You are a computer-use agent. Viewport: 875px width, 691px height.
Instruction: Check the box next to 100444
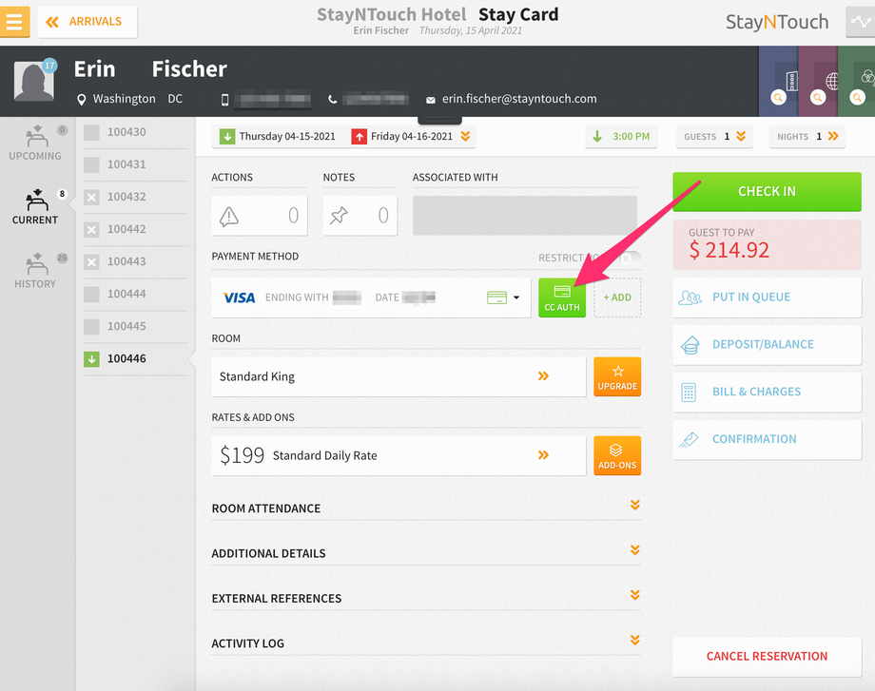point(91,294)
